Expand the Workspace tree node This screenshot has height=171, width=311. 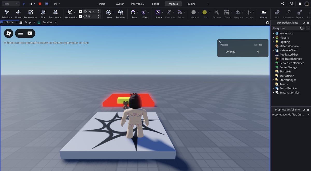[273, 33]
